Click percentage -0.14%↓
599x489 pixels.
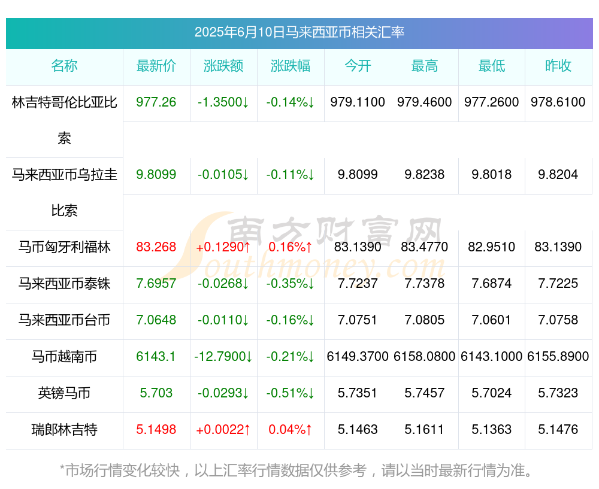coord(291,102)
